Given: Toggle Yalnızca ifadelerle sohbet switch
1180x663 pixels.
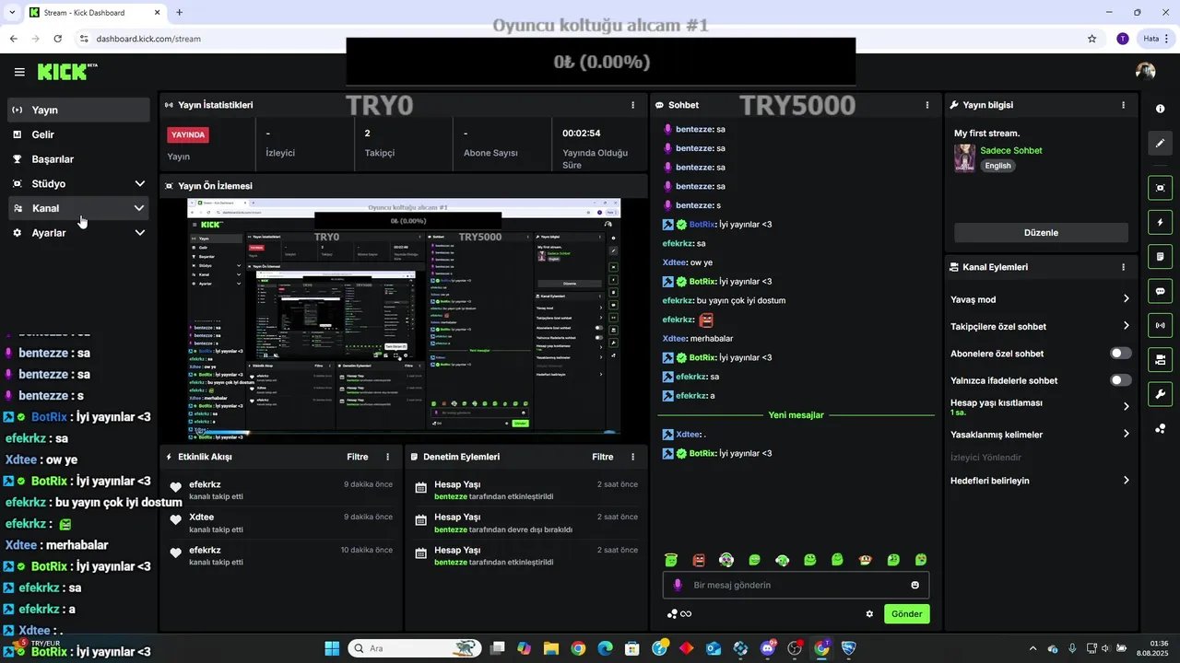Looking at the screenshot, I should (x=1121, y=380).
